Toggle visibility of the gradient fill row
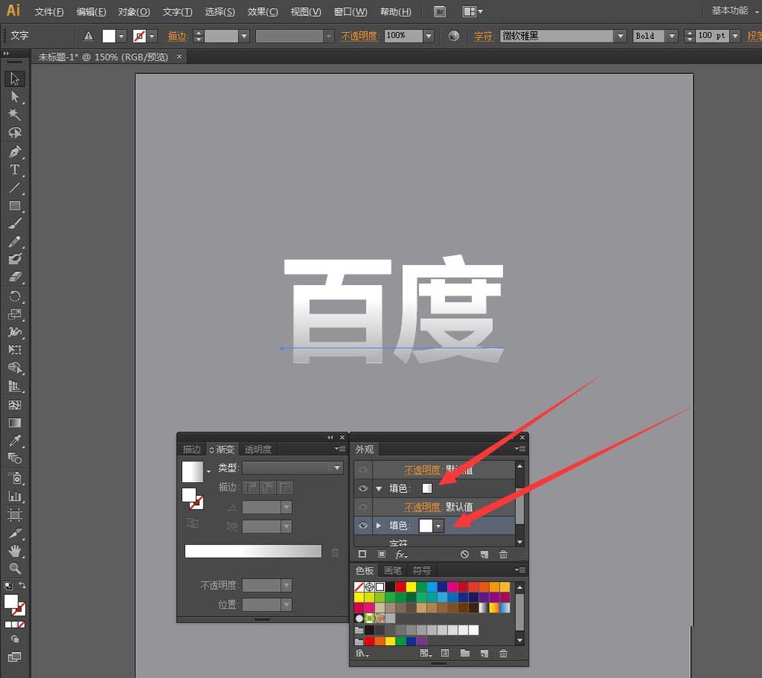 pyautogui.click(x=363, y=488)
